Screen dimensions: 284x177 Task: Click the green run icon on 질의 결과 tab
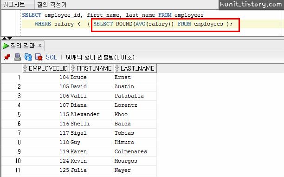[6, 46]
